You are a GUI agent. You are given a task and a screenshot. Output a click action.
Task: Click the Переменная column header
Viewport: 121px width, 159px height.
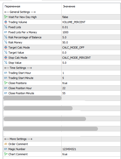12,6
